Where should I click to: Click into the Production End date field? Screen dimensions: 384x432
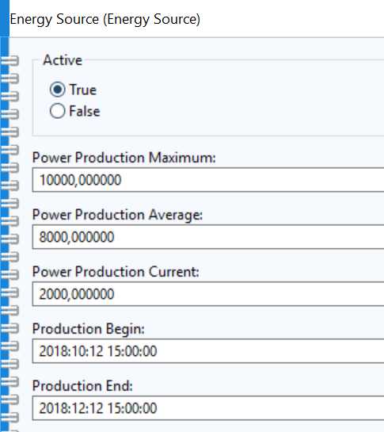point(208,408)
